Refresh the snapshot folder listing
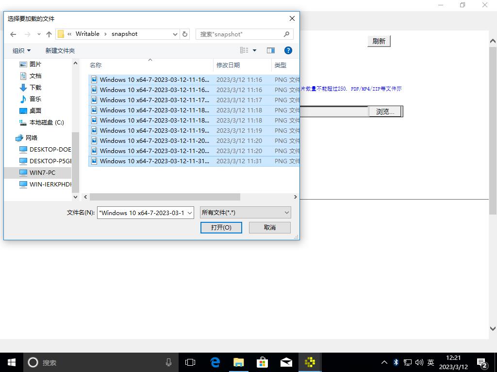 click(x=185, y=34)
